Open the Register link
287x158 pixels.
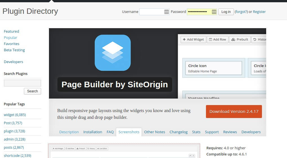coord(259,12)
